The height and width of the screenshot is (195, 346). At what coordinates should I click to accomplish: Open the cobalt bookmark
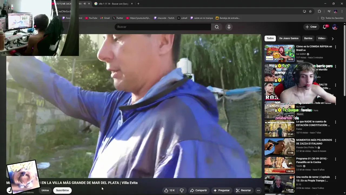(x=182, y=18)
